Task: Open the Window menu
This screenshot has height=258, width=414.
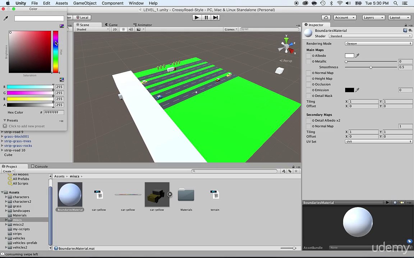Action: pos(136,3)
